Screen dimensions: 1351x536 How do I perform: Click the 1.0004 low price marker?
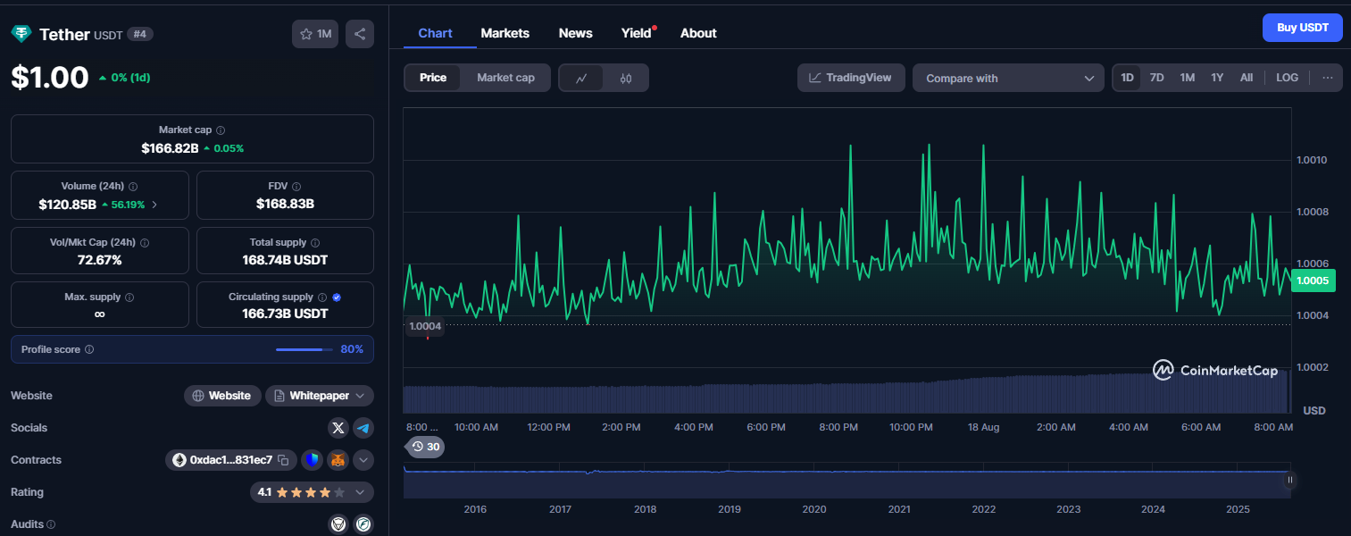coord(424,326)
